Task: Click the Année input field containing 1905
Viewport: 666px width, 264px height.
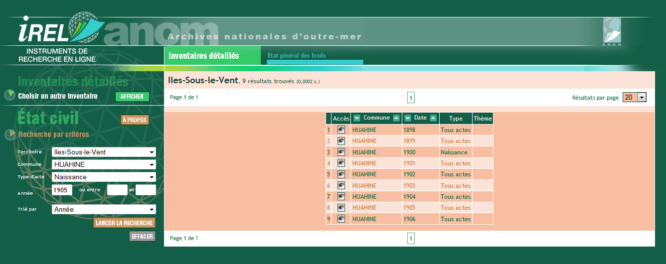Action: pos(62,190)
